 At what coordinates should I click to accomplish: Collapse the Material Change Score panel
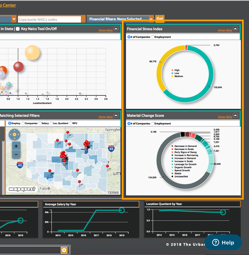pyautogui.click(x=235, y=115)
